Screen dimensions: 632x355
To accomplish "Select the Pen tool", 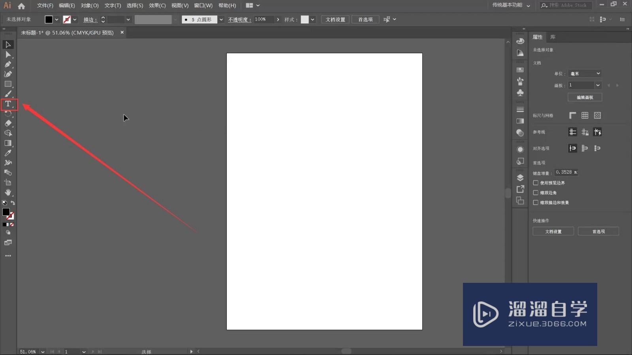I will [x=8, y=64].
